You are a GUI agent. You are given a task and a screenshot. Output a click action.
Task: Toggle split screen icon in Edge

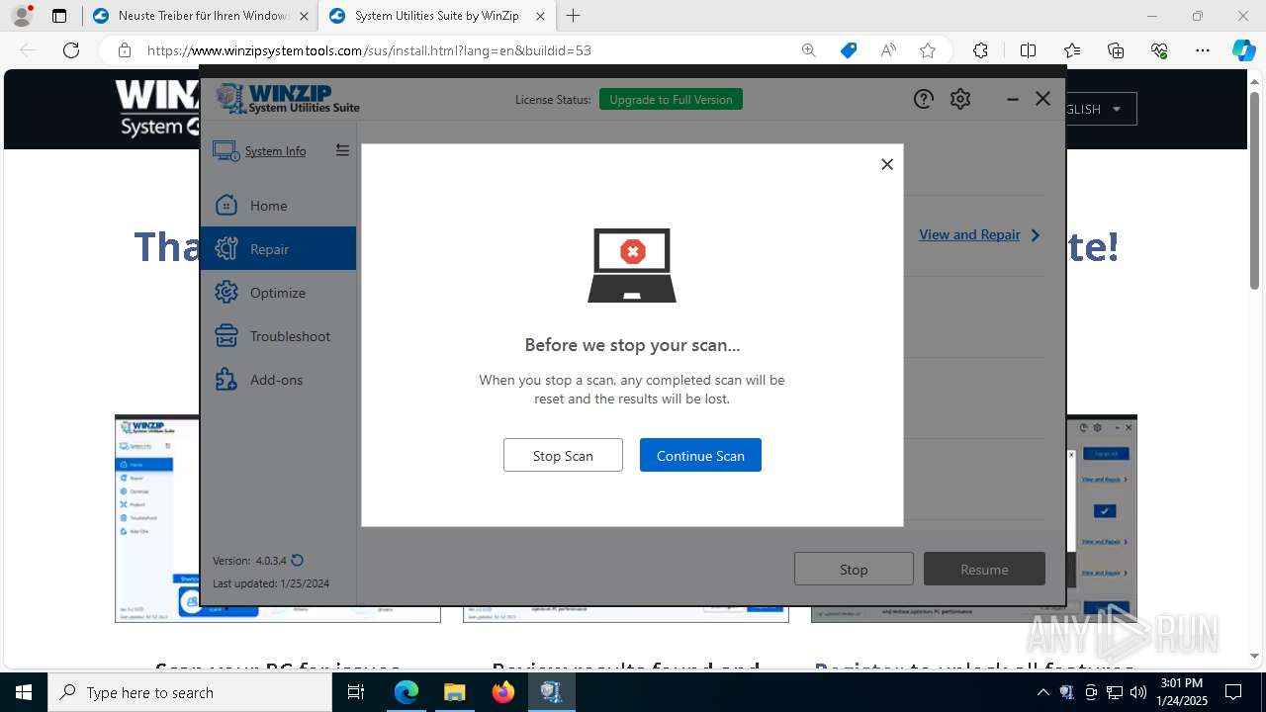coord(1028,50)
